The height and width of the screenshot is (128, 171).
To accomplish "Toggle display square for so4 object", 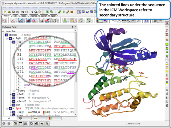I will tap(14, 105).
